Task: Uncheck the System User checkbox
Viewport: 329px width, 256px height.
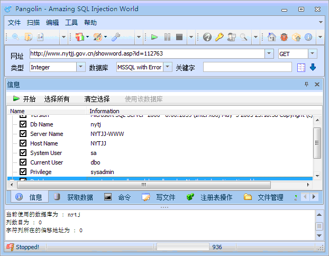Action: pyautogui.click(x=23, y=152)
